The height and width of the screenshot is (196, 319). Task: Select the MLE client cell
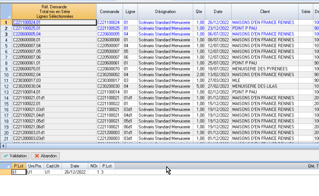pyautogui.click(x=265, y=80)
